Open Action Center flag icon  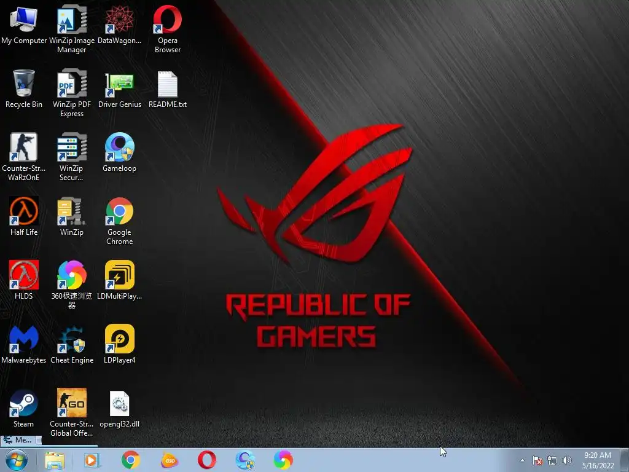tap(537, 460)
